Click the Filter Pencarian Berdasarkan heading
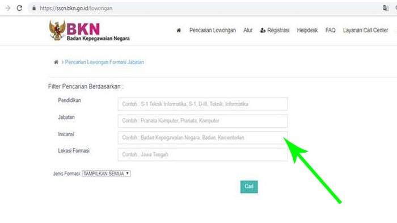The image size is (397, 223). click(x=86, y=87)
